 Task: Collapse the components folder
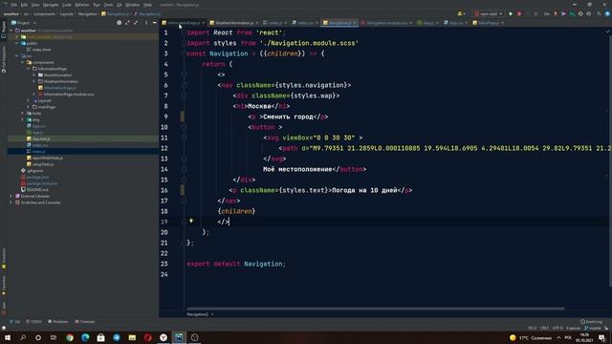(23, 62)
